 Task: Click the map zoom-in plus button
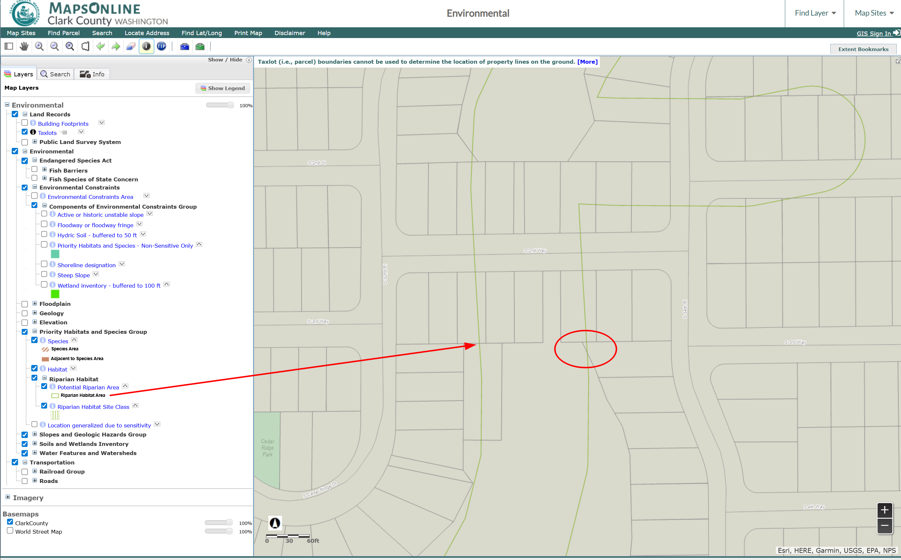tap(884, 510)
